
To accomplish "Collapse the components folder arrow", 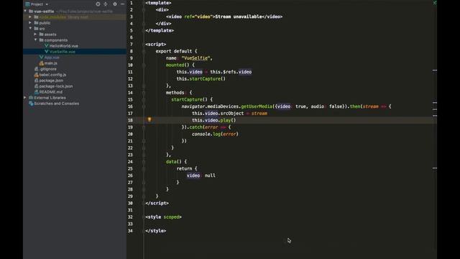I will [x=35, y=40].
